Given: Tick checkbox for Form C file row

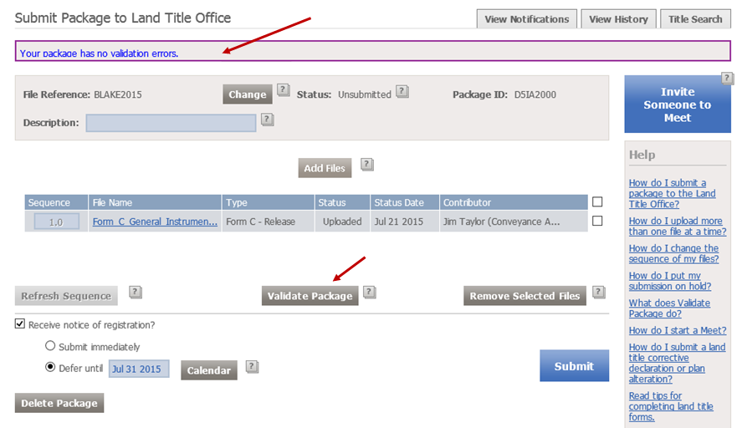Looking at the screenshot, I should coord(597,222).
